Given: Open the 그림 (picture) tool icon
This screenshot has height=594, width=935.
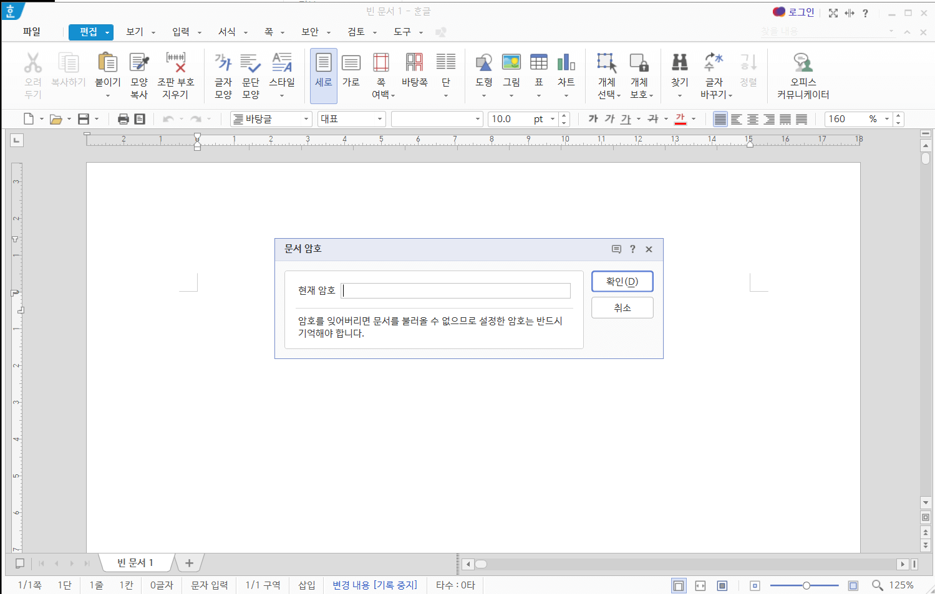Looking at the screenshot, I should pyautogui.click(x=511, y=62).
